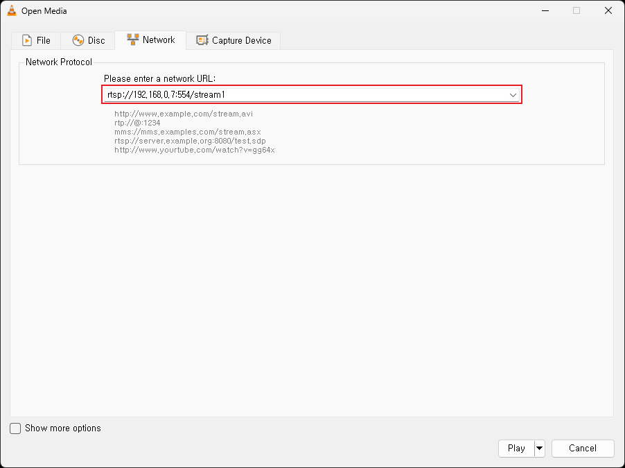Focus the rtsp network URL input field
The image size is (625, 468).
pos(305,95)
